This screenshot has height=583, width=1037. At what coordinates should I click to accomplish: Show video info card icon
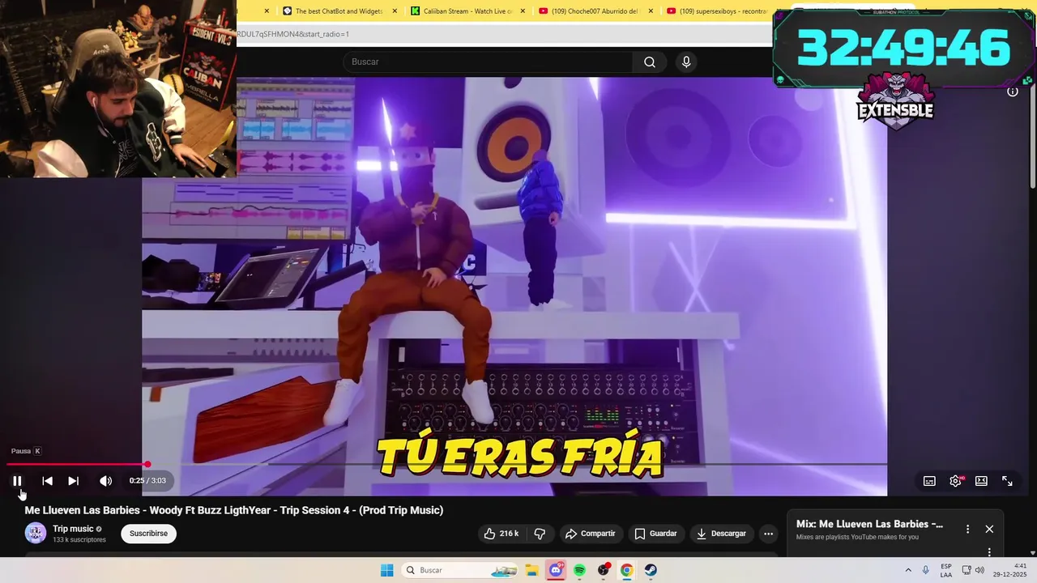(x=1013, y=91)
